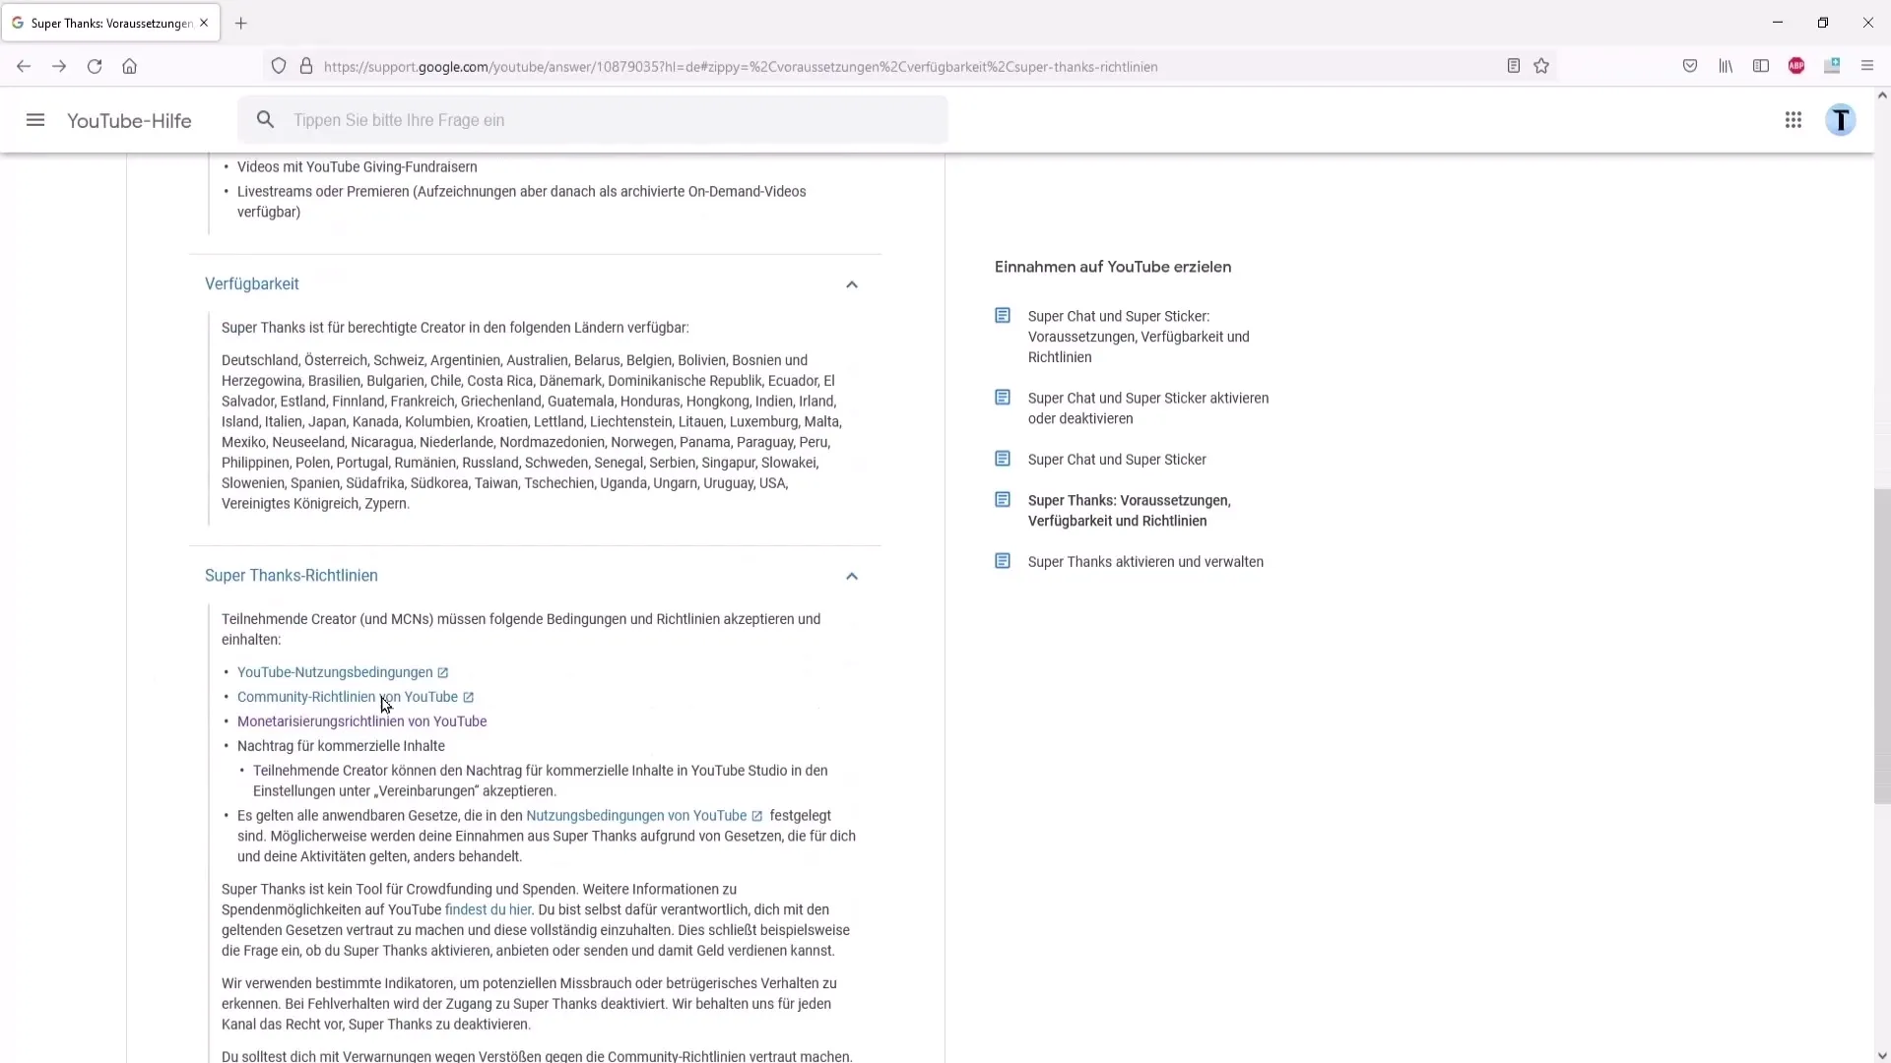1891x1063 pixels.
Task: Toggle reader view in address bar
Action: click(1514, 66)
